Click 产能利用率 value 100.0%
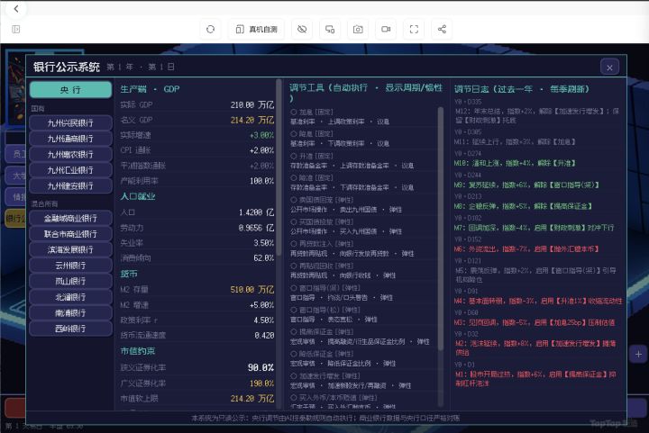Screen dimensions: 649x433 pyautogui.click(x=261, y=181)
